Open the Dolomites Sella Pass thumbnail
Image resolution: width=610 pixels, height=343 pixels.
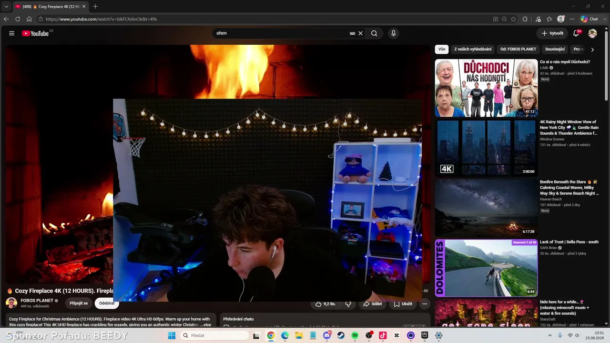click(486, 268)
